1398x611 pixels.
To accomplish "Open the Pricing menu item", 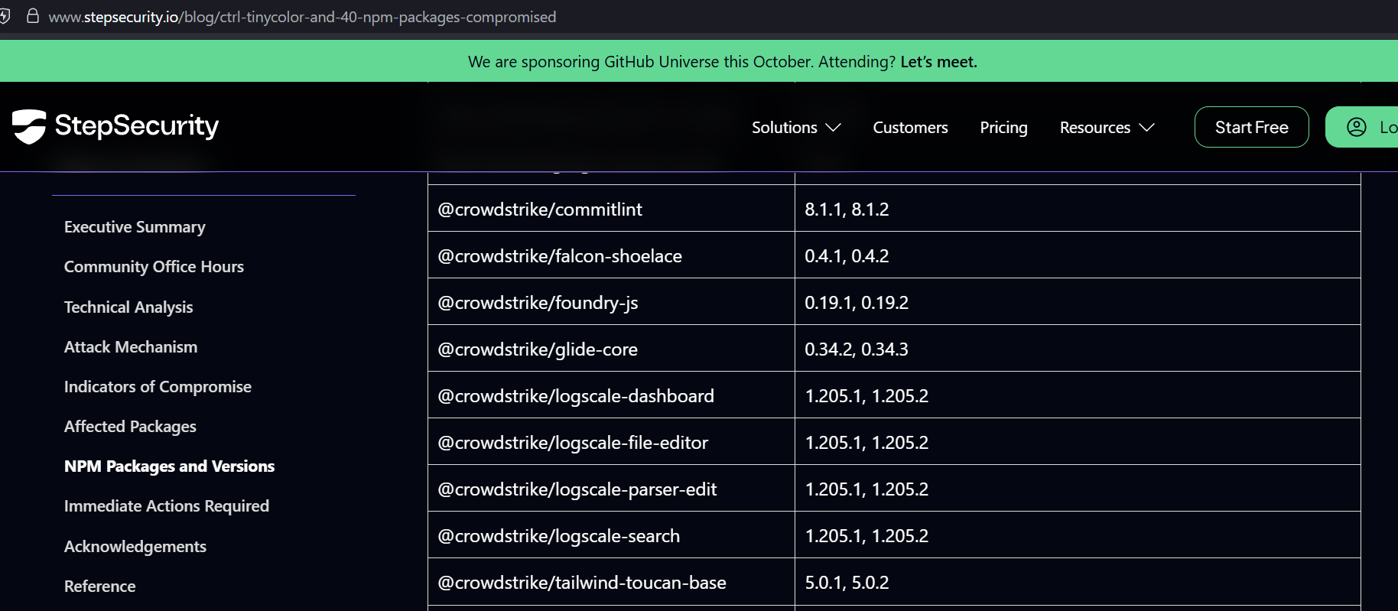I will [1003, 128].
